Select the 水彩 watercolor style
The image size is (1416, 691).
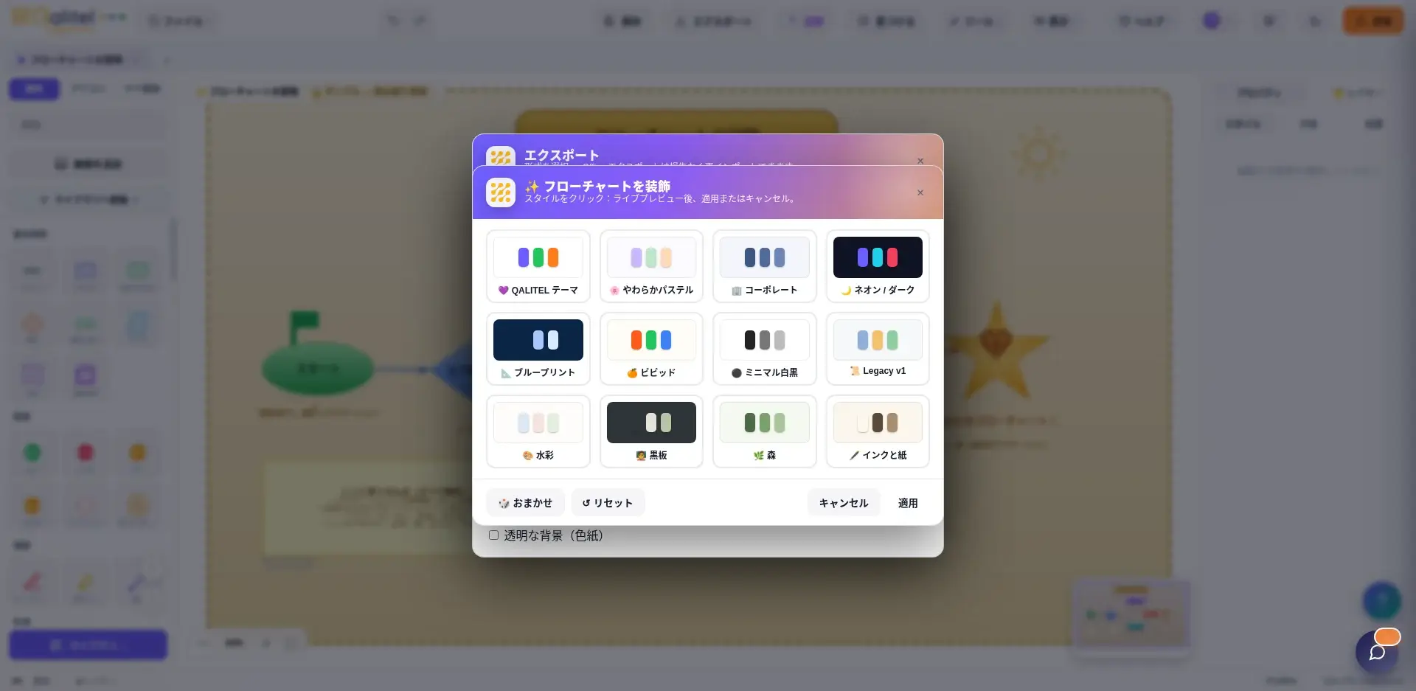pyautogui.click(x=538, y=431)
